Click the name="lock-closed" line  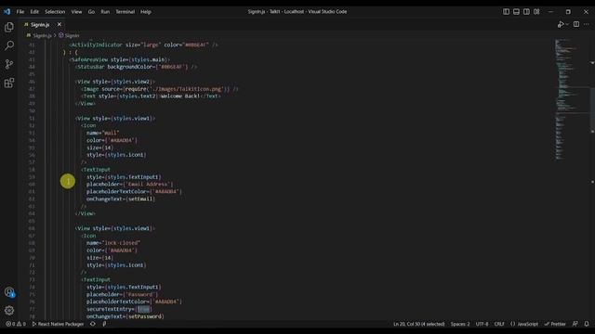(113, 243)
